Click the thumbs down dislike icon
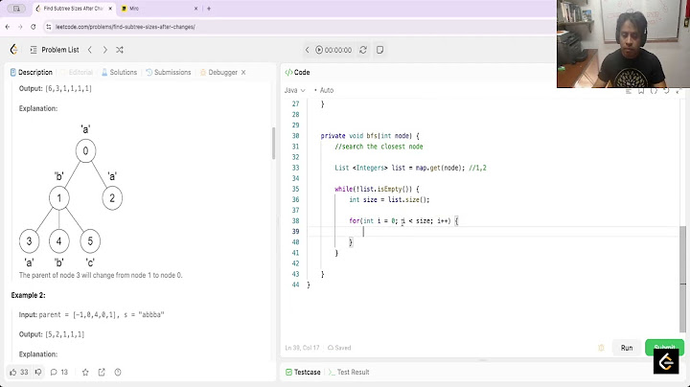Image resolution: width=690 pixels, height=387 pixels. (38, 372)
